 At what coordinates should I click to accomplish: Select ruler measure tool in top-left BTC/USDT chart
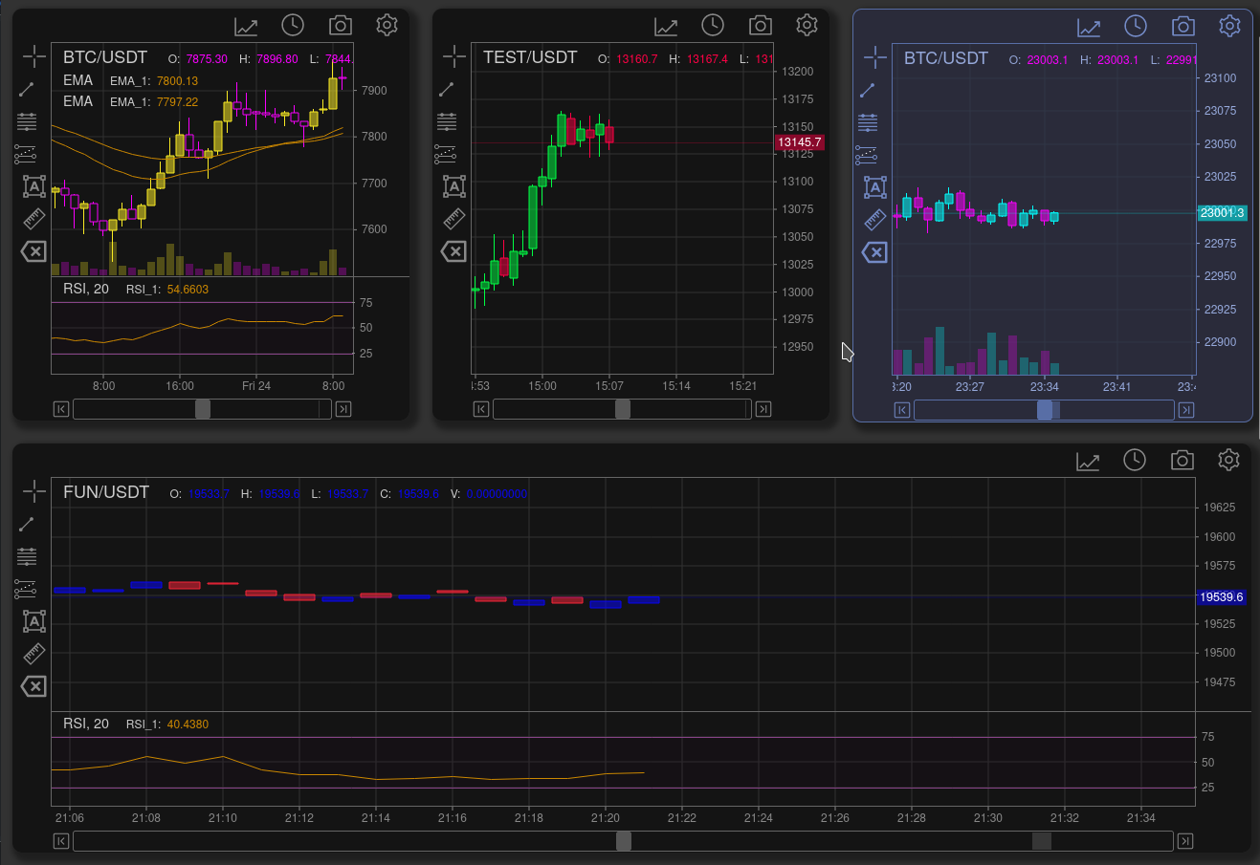pos(34,220)
